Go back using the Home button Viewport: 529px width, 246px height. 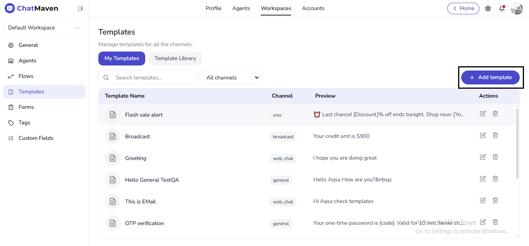tap(463, 9)
